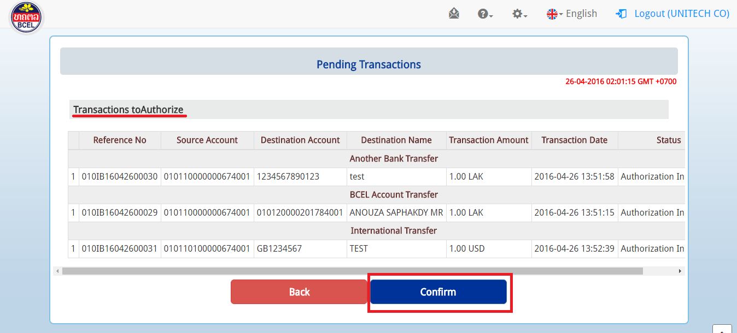Click reference 010IB16042600031
737x333 pixels.
(x=120, y=249)
